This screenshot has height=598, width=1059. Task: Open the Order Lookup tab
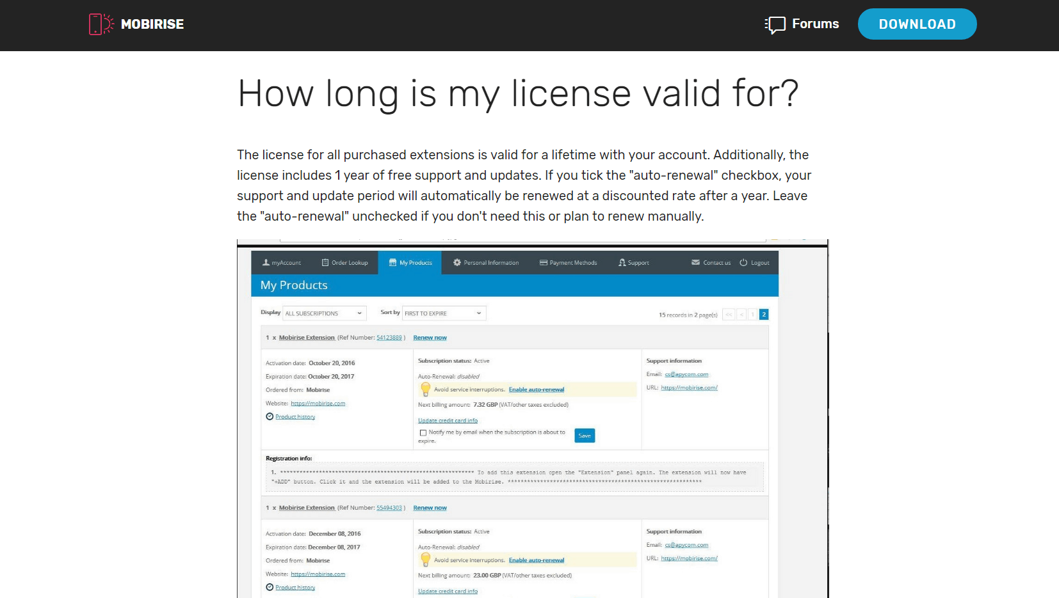click(344, 263)
